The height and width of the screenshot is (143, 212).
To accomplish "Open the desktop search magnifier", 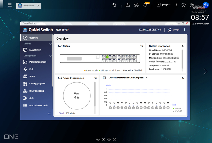I will pyautogui.click(x=114, y=5).
